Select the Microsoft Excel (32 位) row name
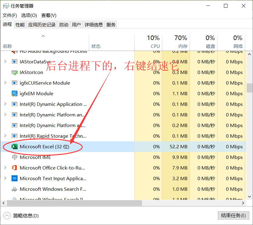The image size is (253, 225). [x=44, y=146]
